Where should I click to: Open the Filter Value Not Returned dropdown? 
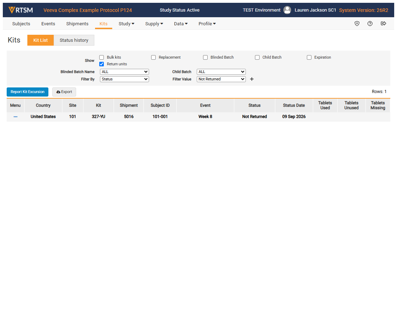click(221, 79)
